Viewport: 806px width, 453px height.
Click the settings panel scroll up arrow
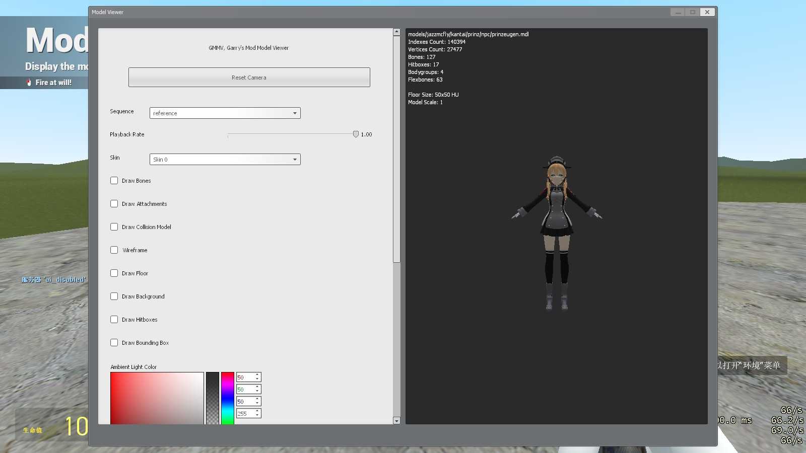click(x=396, y=32)
